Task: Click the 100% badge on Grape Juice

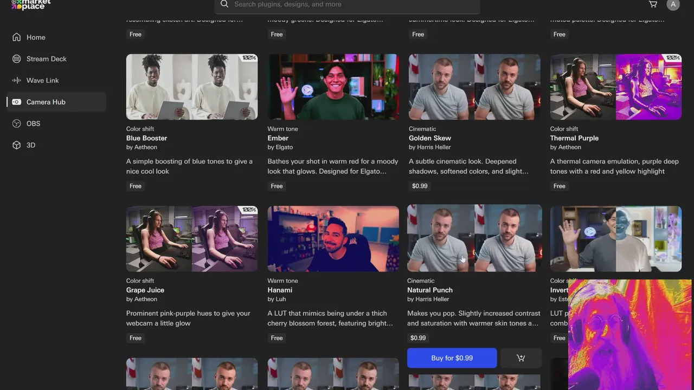Action: point(249,210)
